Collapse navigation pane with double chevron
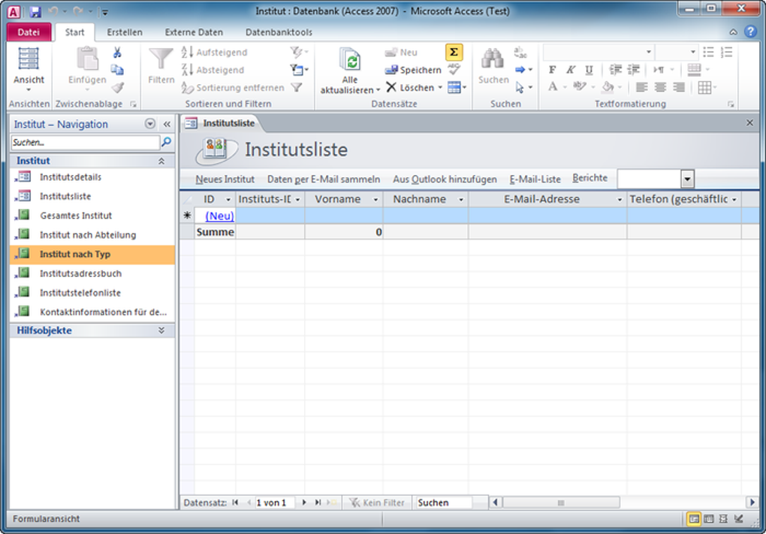 pos(167,124)
